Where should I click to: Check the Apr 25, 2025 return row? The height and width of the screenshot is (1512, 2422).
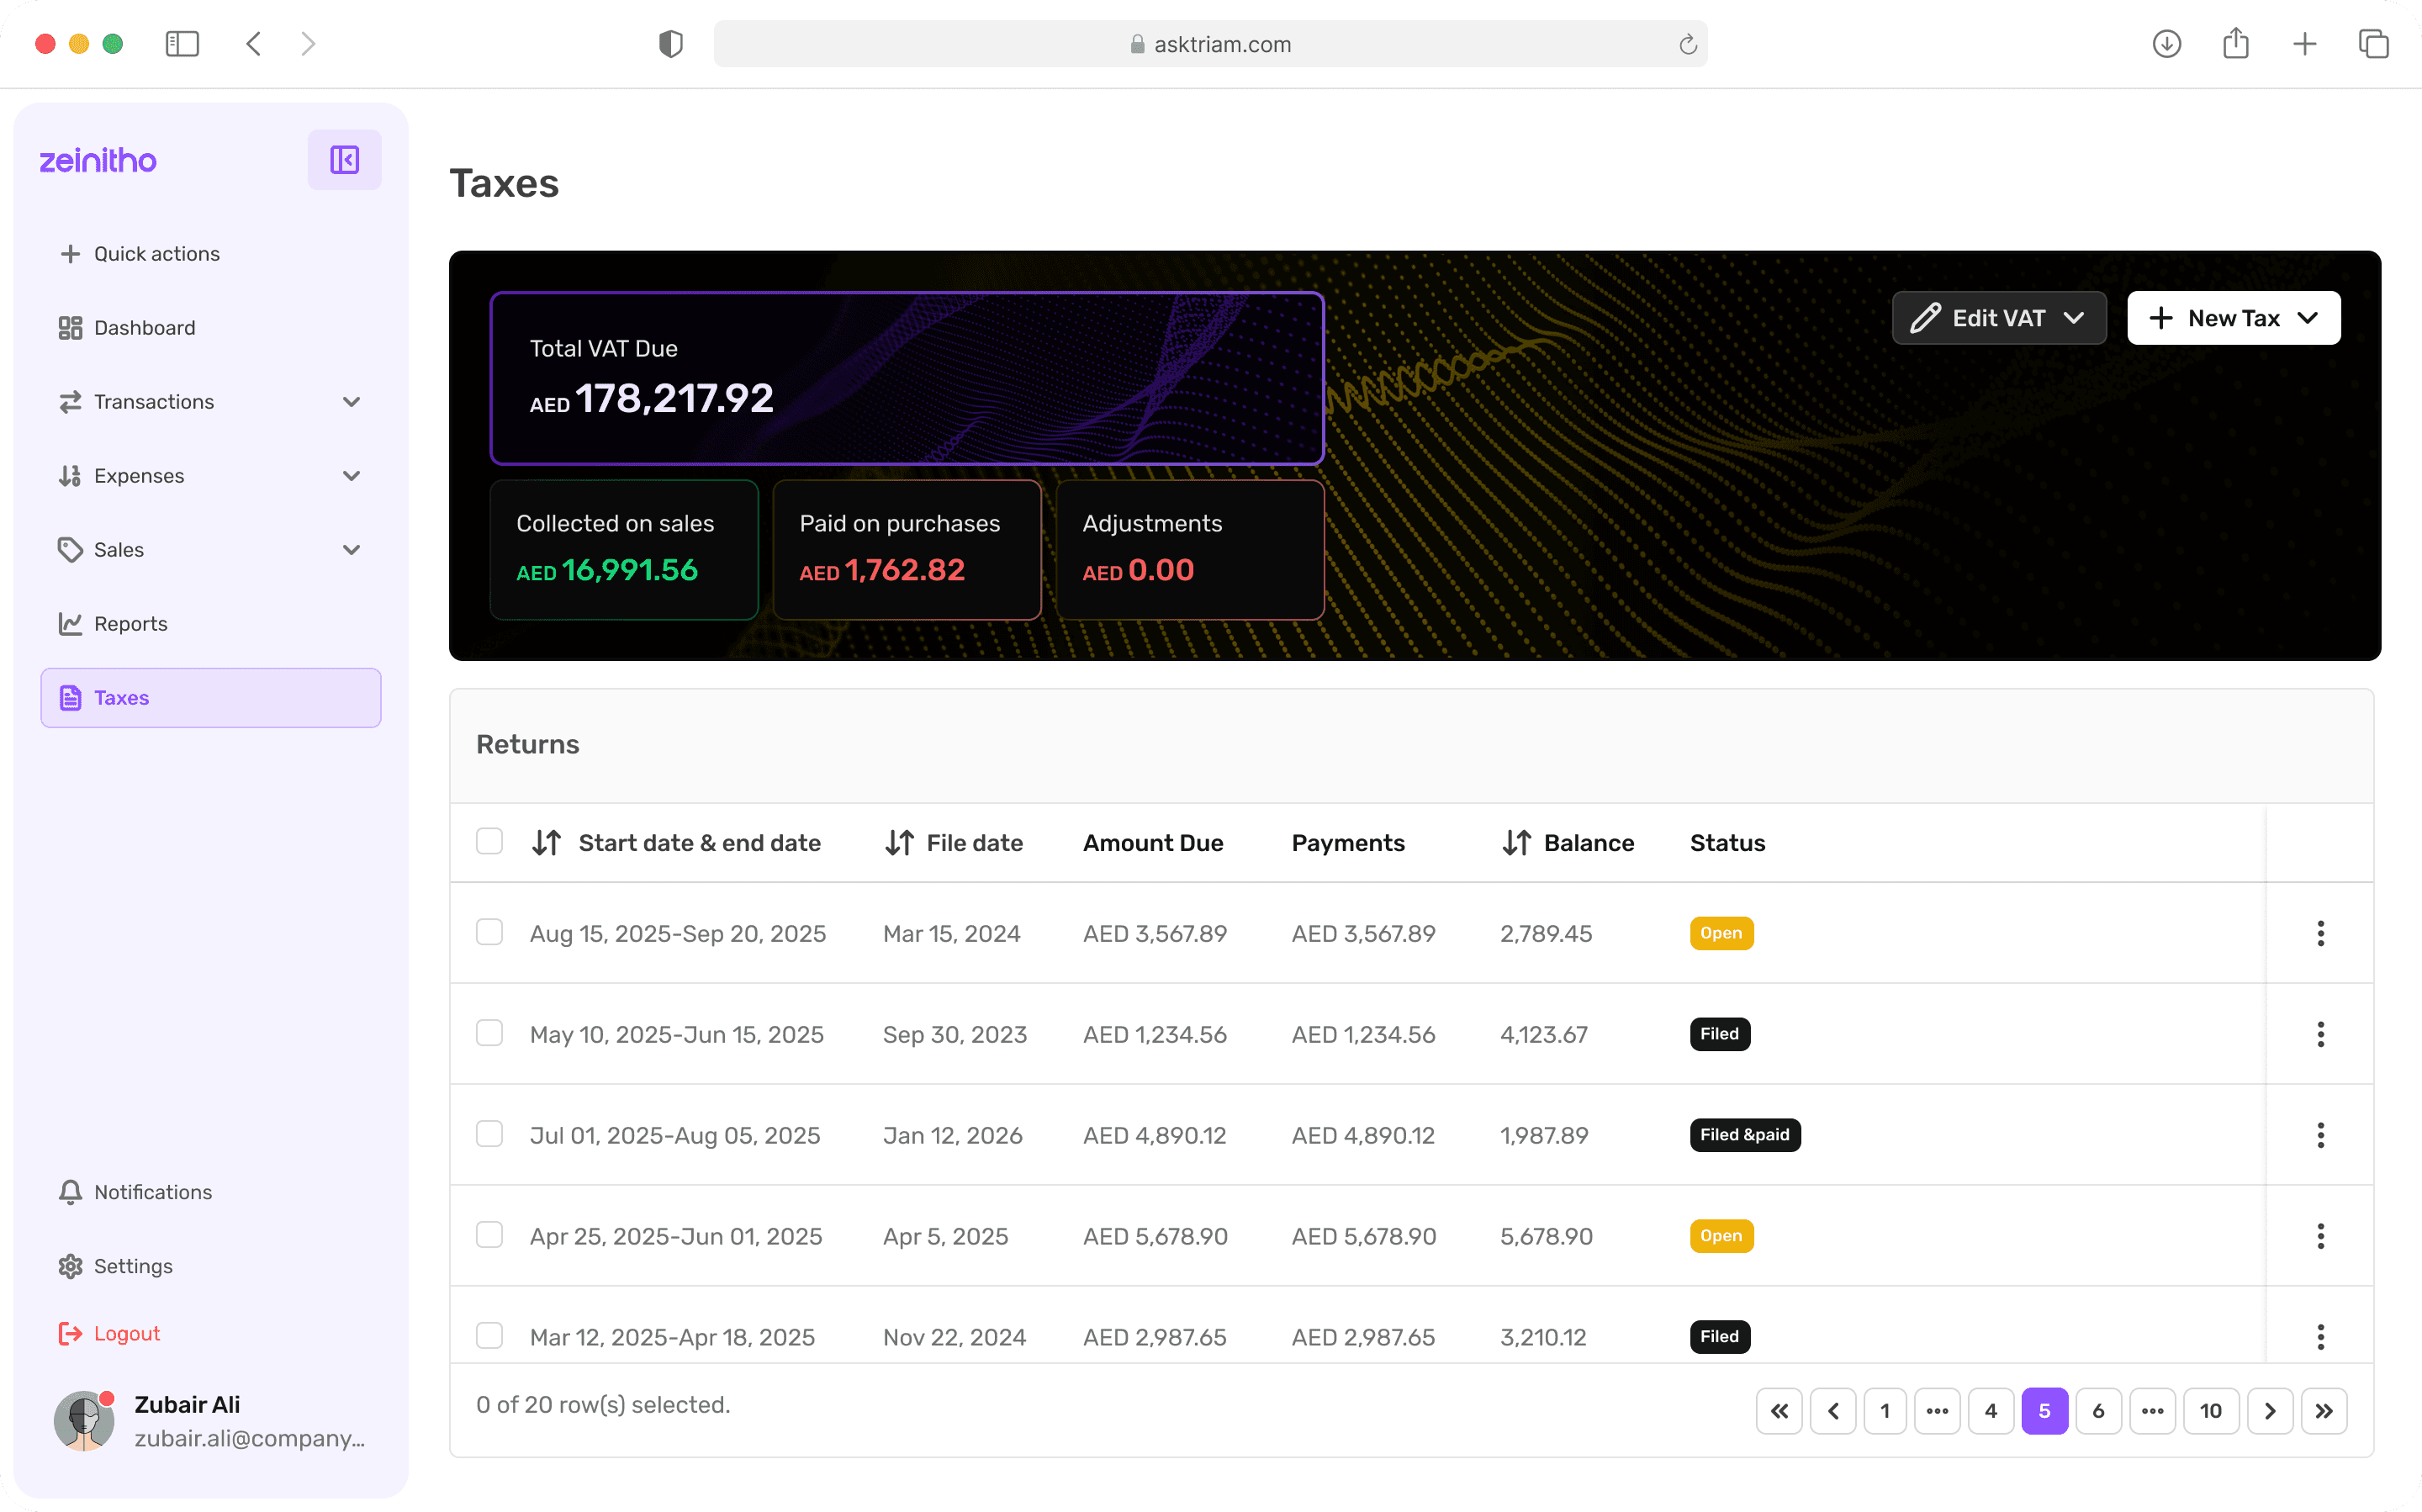(x=489, y=1235)
